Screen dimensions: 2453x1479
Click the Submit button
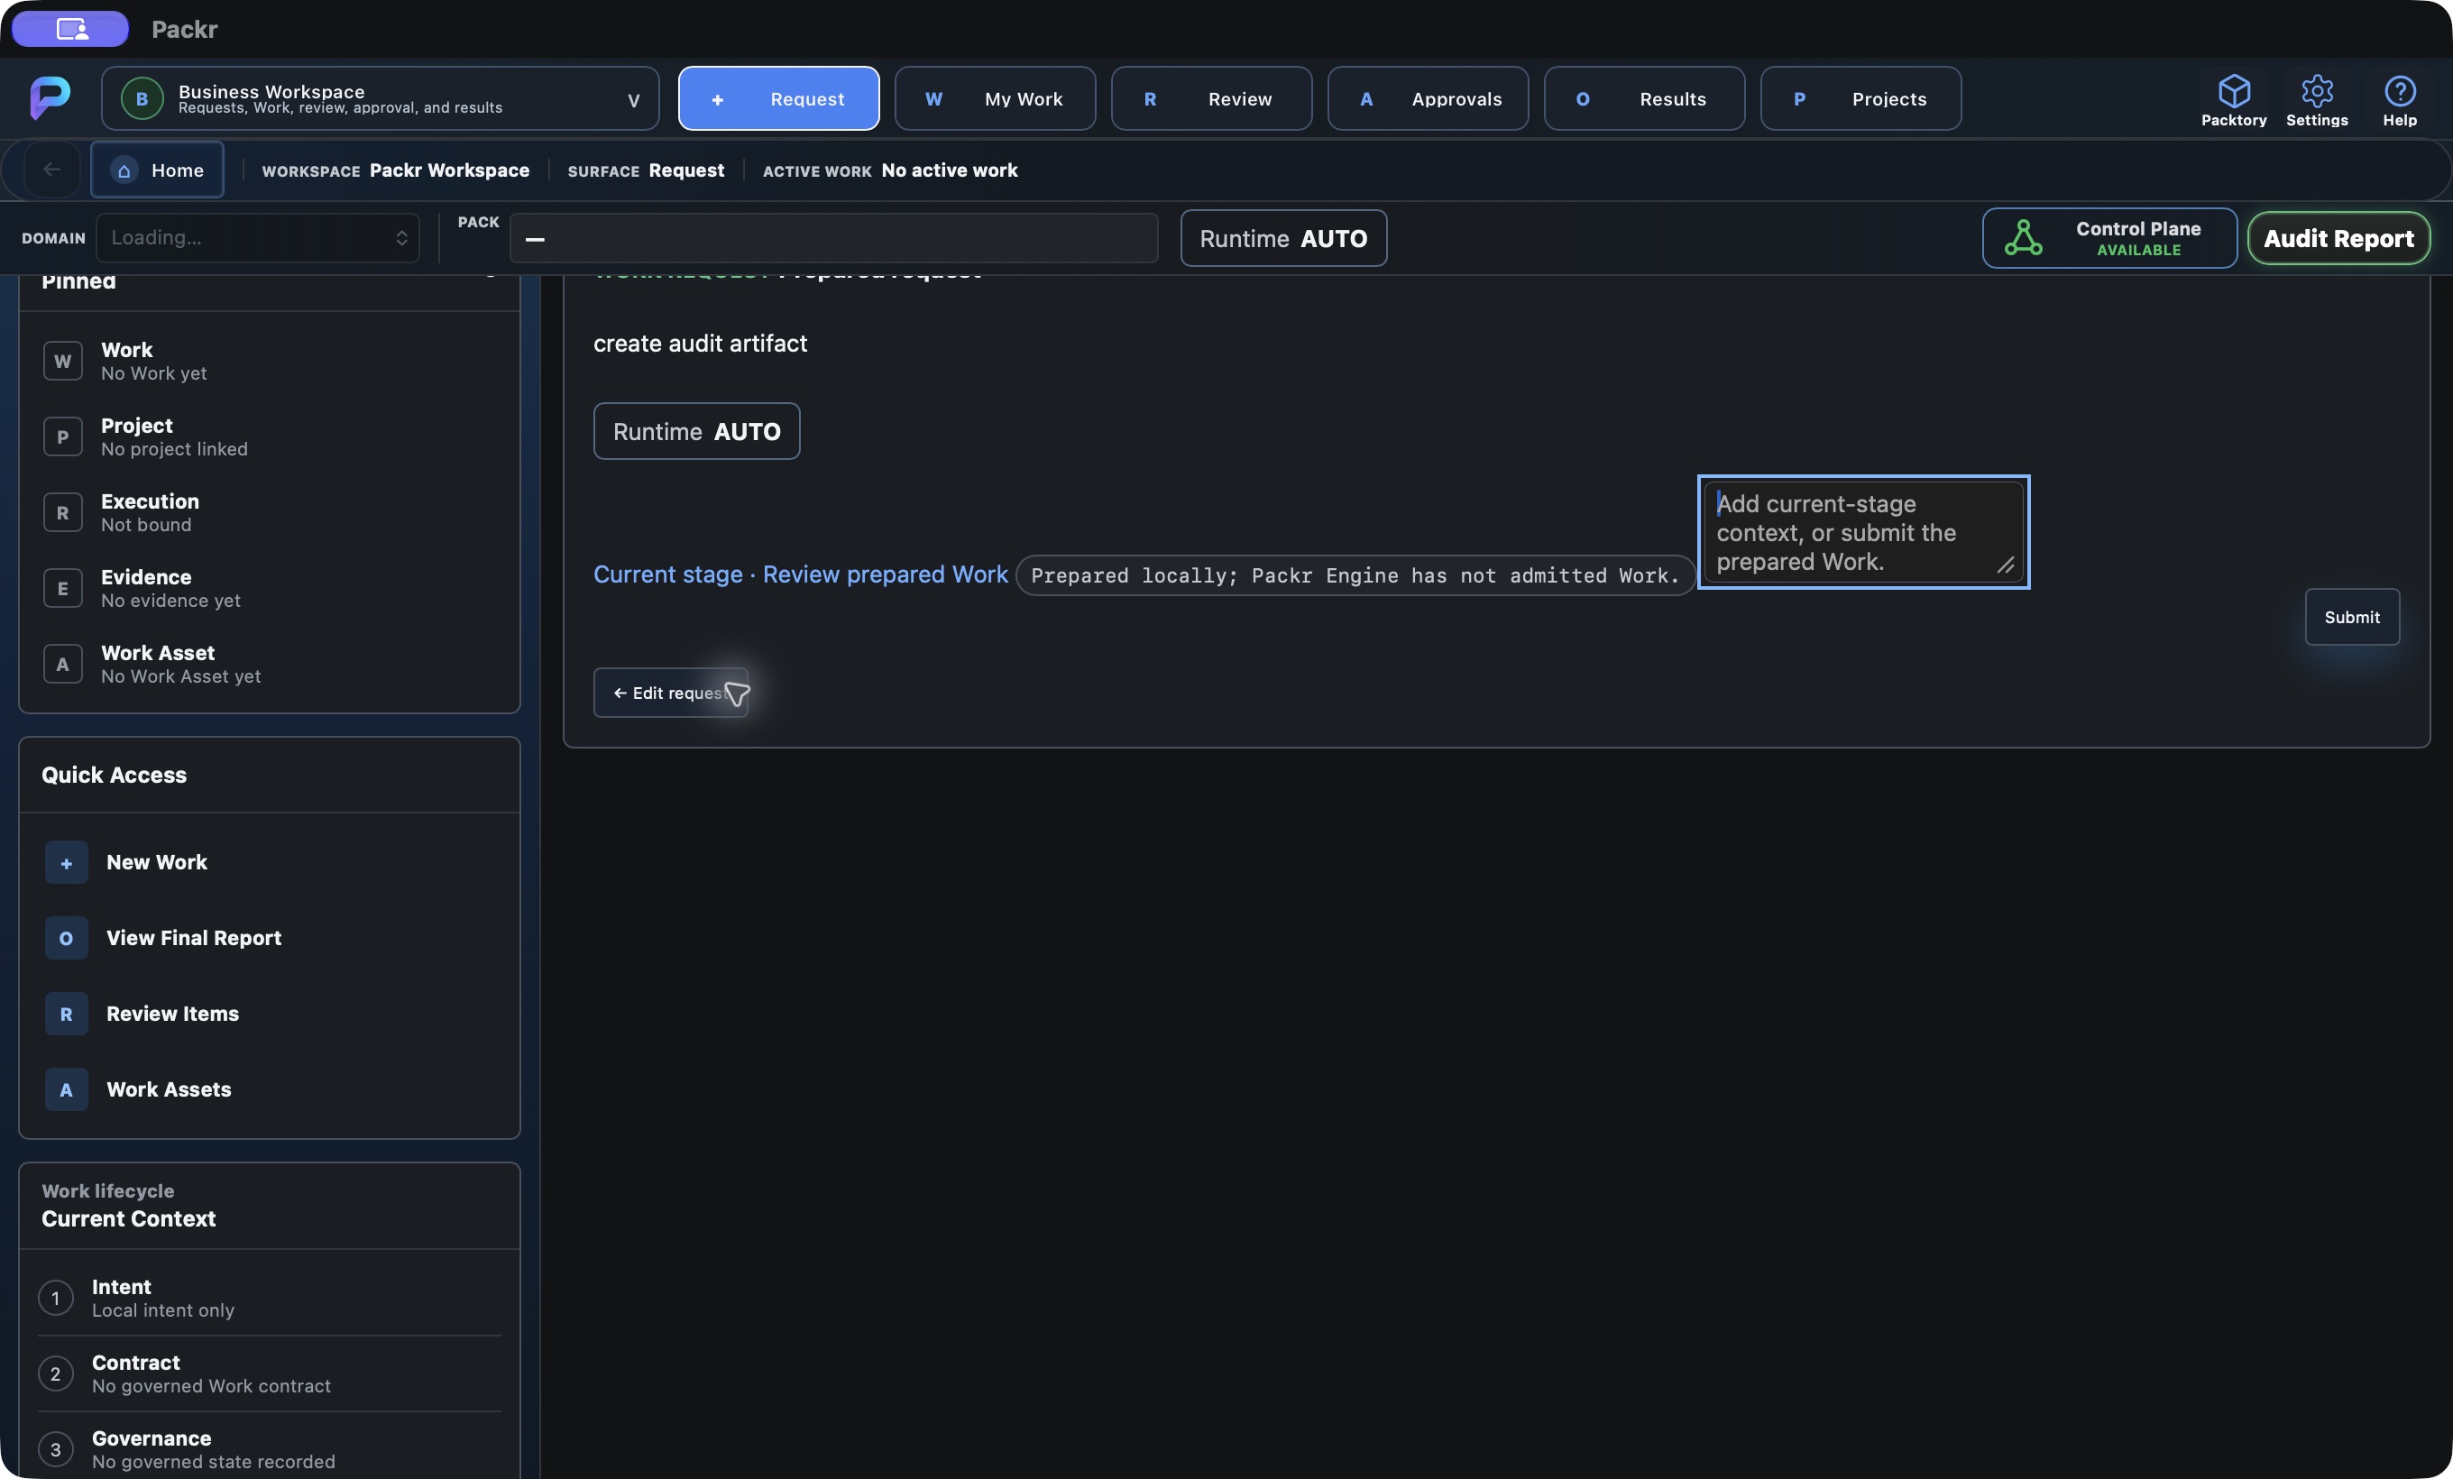[2351, 617]
